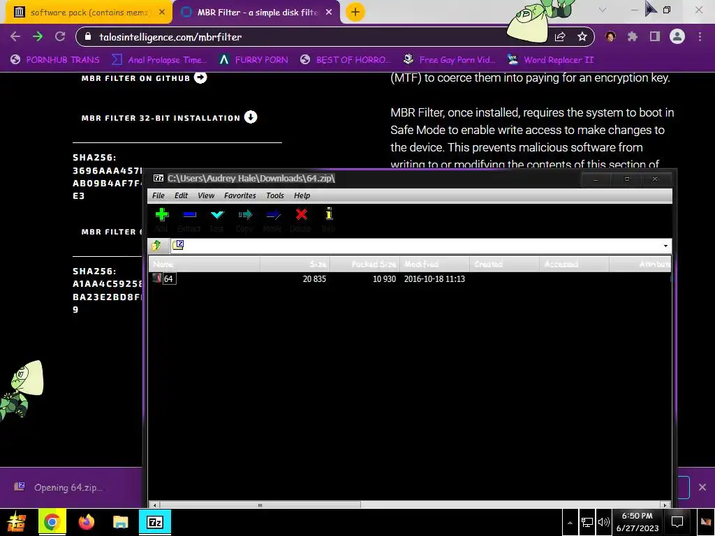Switch to the software pack browser tab

89,13
